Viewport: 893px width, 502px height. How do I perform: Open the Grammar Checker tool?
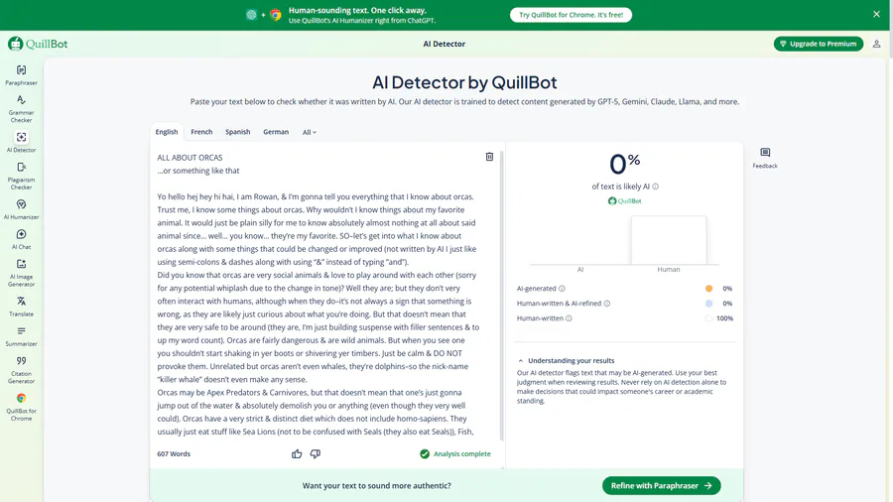[21, 107]
